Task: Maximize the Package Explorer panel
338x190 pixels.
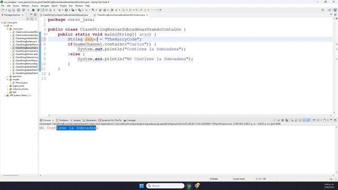Action: tap(35, 15)
